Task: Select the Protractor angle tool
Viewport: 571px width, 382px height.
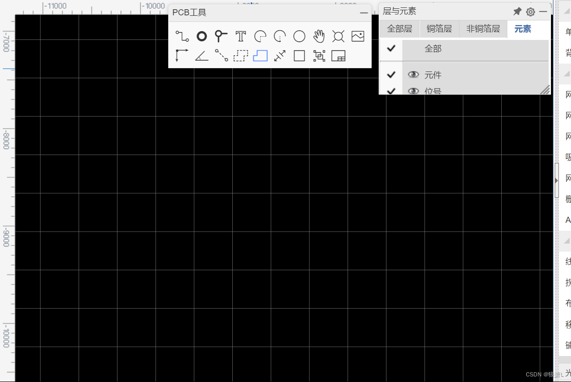Action: 202,56
